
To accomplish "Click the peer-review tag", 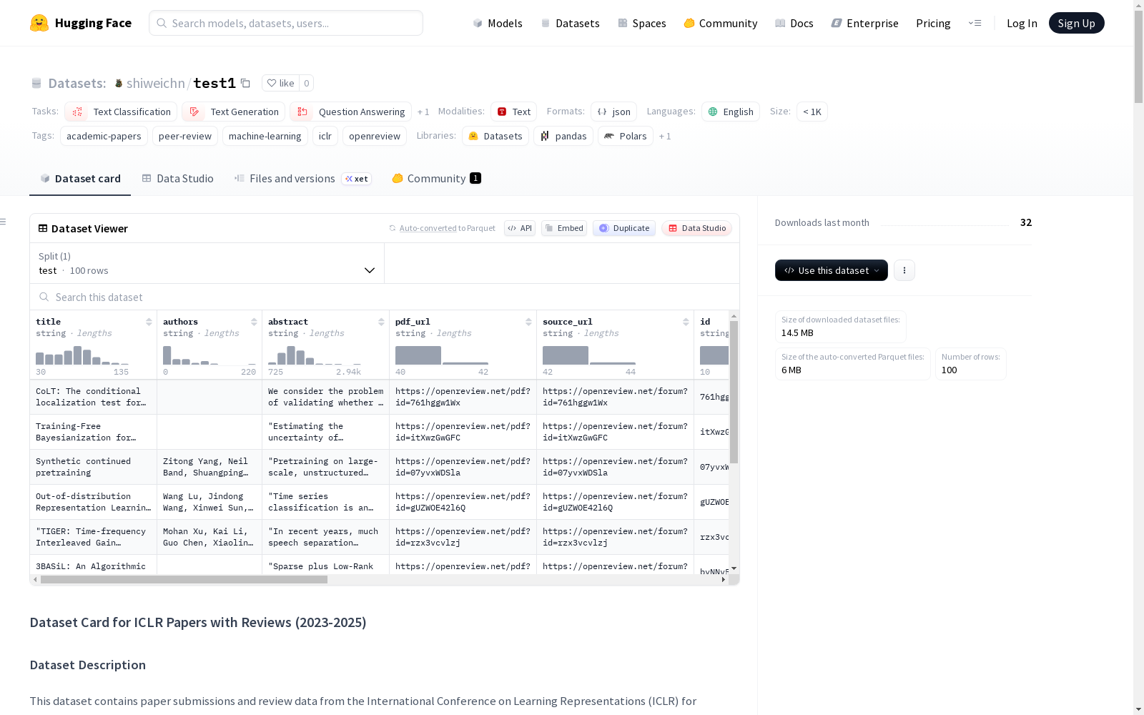I will tap(185, 136).
